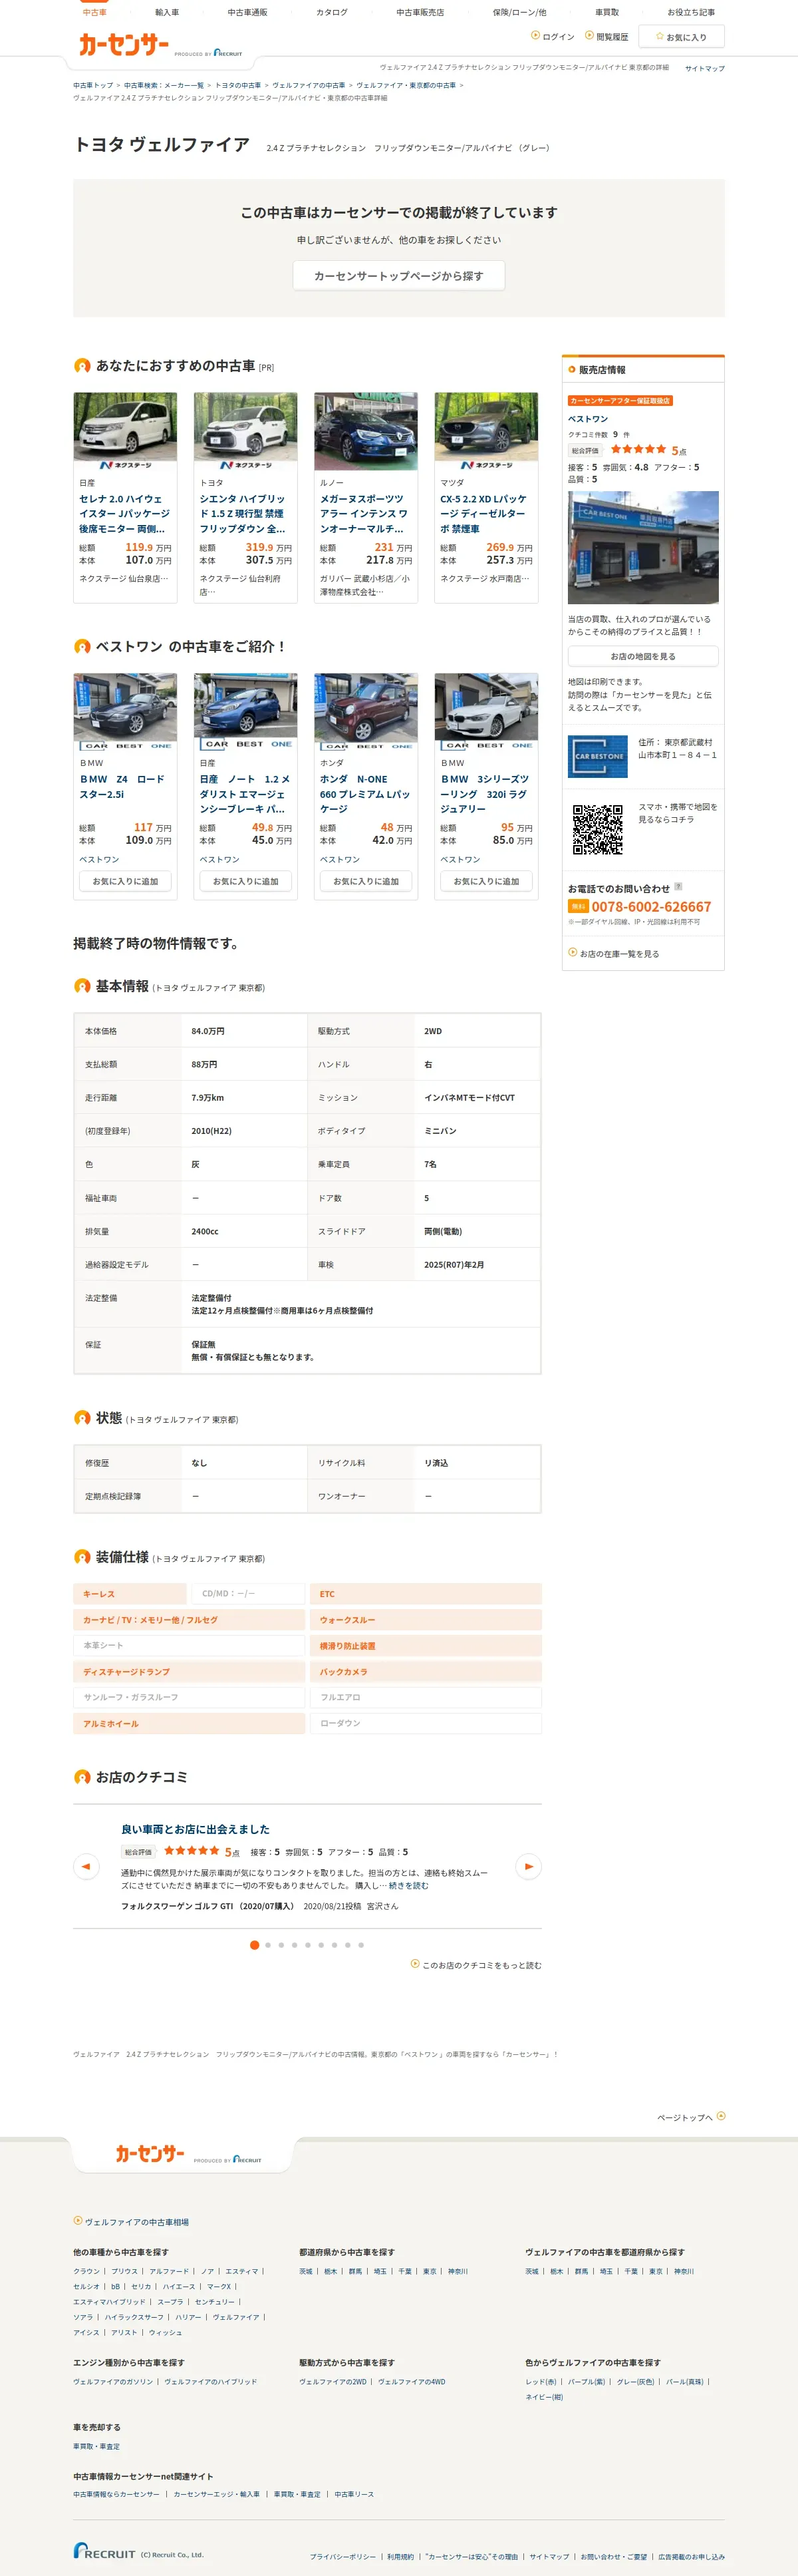This screenshot has width=798, height=2576.
Task: Click 中古車トップ breadcrumb link
Action: (x=93, y=85)
